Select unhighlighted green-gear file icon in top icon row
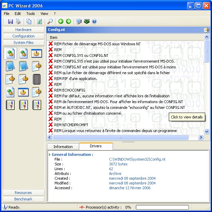The width and height of the screenshot is (212, 212). (23, 53)
